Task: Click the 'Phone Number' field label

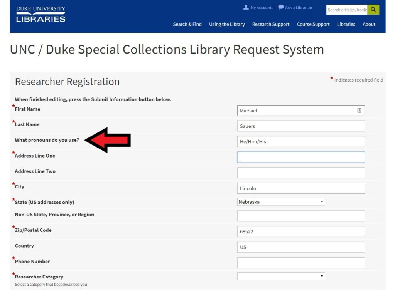Action: click(x=32, y=262)
